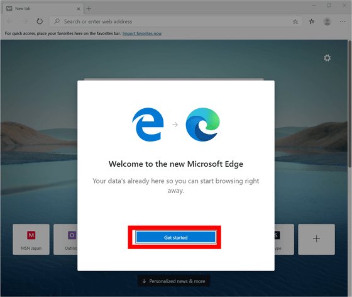Expand Personalized news & more
The width and height of the screenshot is (352, 297).
point(174,281)
